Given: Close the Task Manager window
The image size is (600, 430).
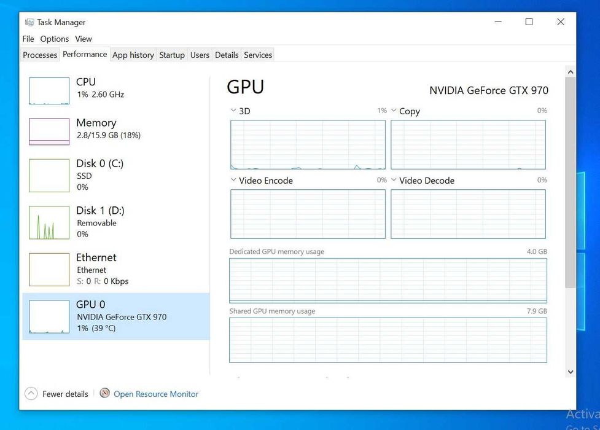Looking at the screenshot, I should pos(561,22).
